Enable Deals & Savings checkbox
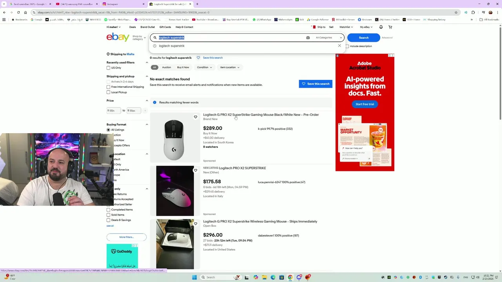Viewport: 502px width, 282px height. (108, 220)
